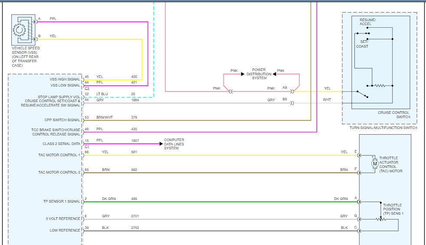Click the throttle position sensor resistor symbol

point(381,219)
